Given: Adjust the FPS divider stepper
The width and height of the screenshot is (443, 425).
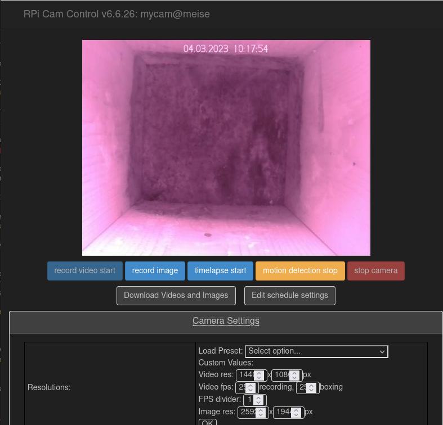Looking at the screenshot, I should click(258, 400).
